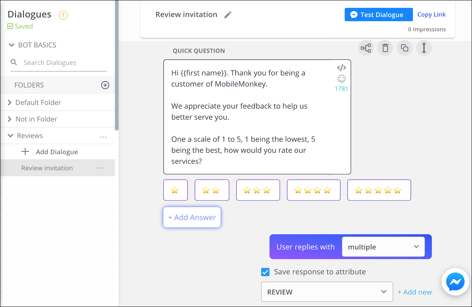Image resolution: width=472 pixels, height=307 pixels.
Task: Click inside the quick question message text box
Action: tap(257, 117)
